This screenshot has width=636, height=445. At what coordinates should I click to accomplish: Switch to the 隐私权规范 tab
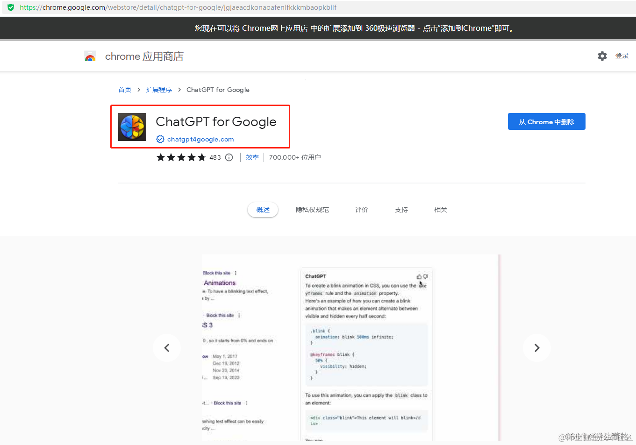tap(312, 210)
